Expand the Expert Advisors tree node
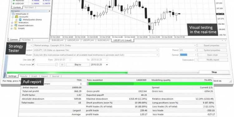 (x=12, y=26)
